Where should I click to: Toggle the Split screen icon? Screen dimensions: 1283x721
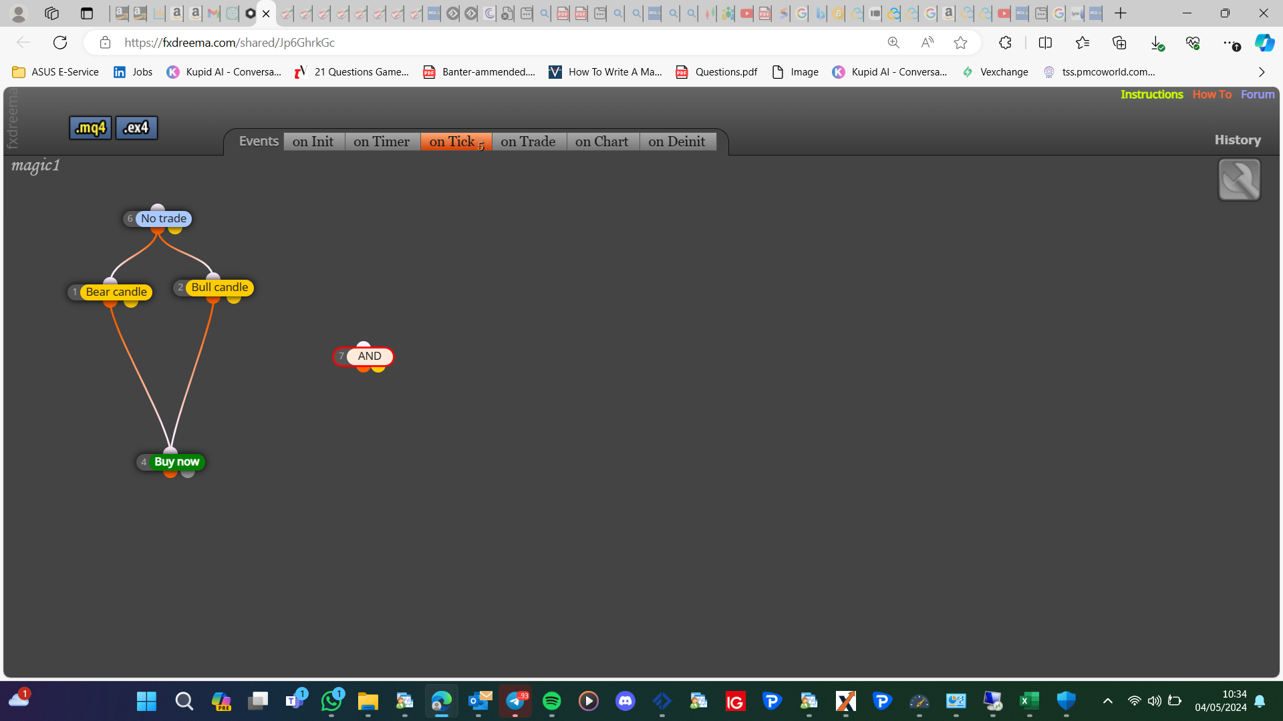click(x=1045, y=43)
